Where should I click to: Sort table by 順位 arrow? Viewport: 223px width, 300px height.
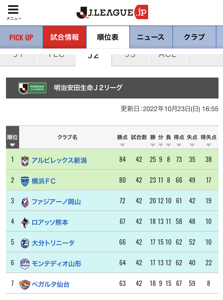[x=13, y=145]
